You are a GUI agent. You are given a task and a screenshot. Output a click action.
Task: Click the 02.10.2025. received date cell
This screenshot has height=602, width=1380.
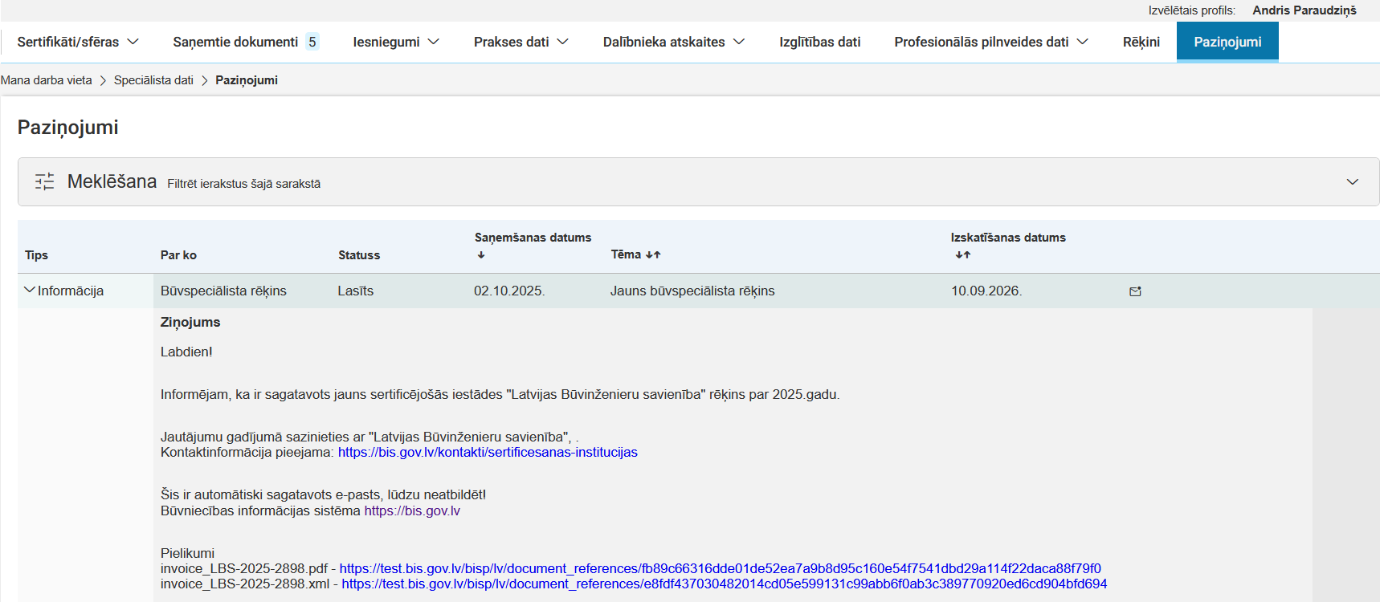(x=509, y=291)
